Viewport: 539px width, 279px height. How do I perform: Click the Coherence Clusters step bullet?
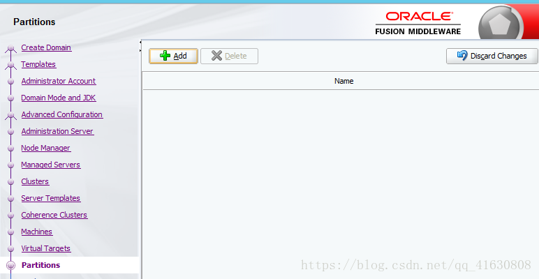(x=10, y=216)
